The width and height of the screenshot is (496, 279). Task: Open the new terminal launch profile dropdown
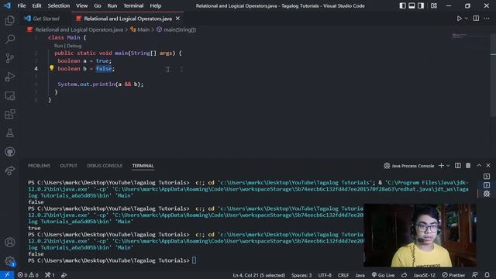tap(448, 165)
